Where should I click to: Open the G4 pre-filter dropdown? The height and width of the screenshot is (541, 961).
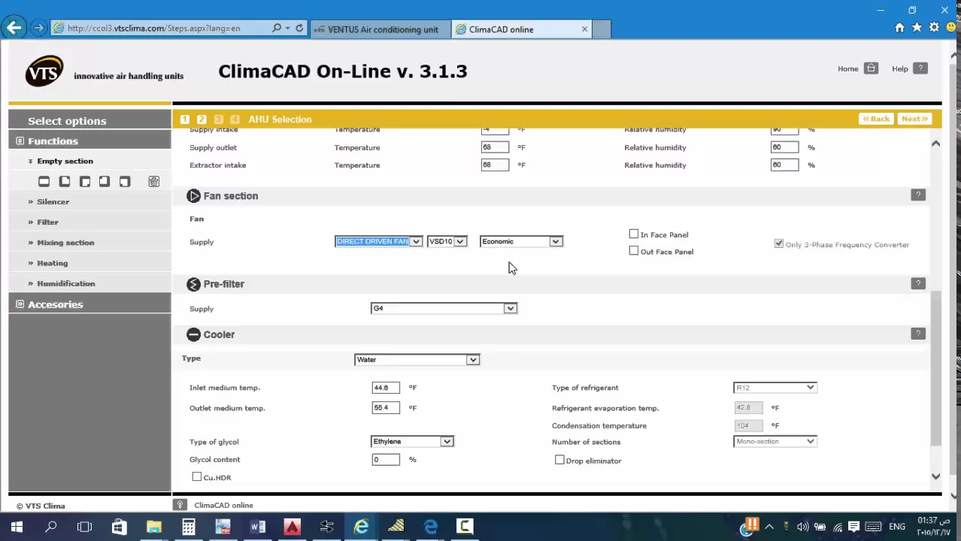444,308
